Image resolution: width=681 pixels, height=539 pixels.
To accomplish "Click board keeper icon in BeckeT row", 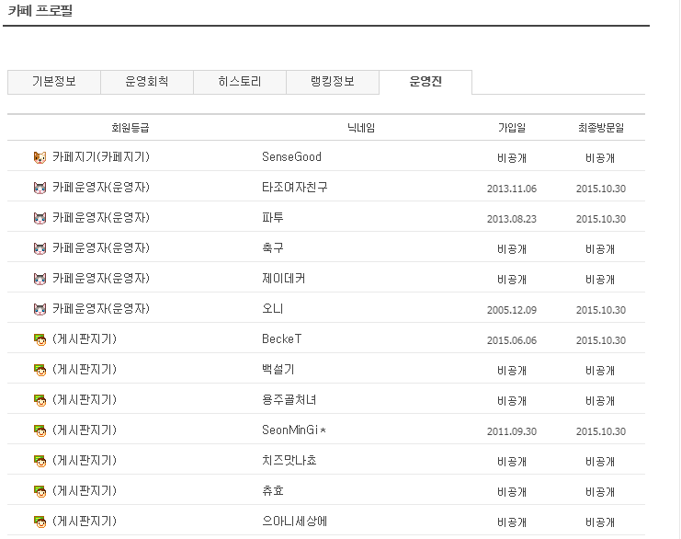I will tap(40, 339).
